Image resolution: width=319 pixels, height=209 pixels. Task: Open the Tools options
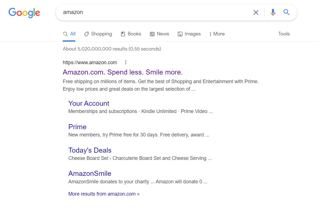click(284, 34)
